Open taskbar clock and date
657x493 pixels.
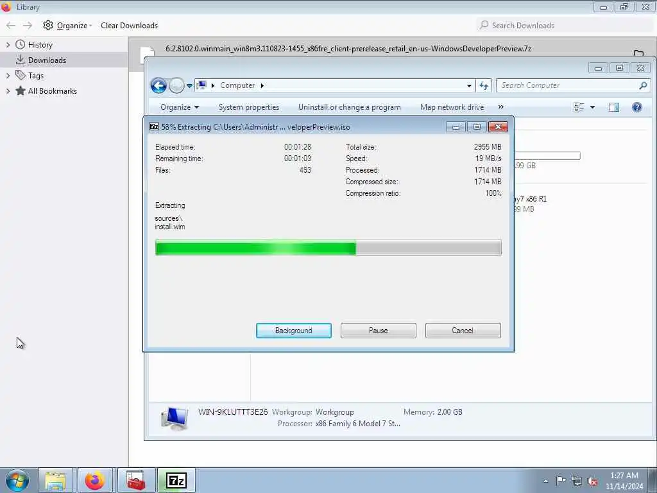pyautogui.click(x=624, y=481)
